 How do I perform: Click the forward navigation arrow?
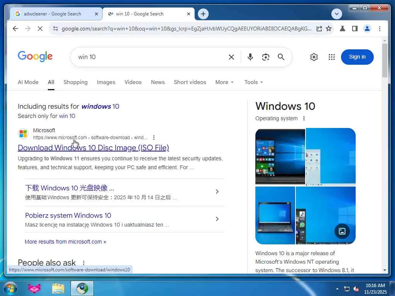coord(28,29)
